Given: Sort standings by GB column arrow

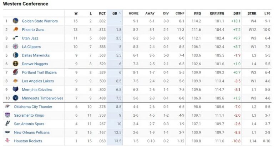Looking at the screenshot, I should click(x=120, y=13).
